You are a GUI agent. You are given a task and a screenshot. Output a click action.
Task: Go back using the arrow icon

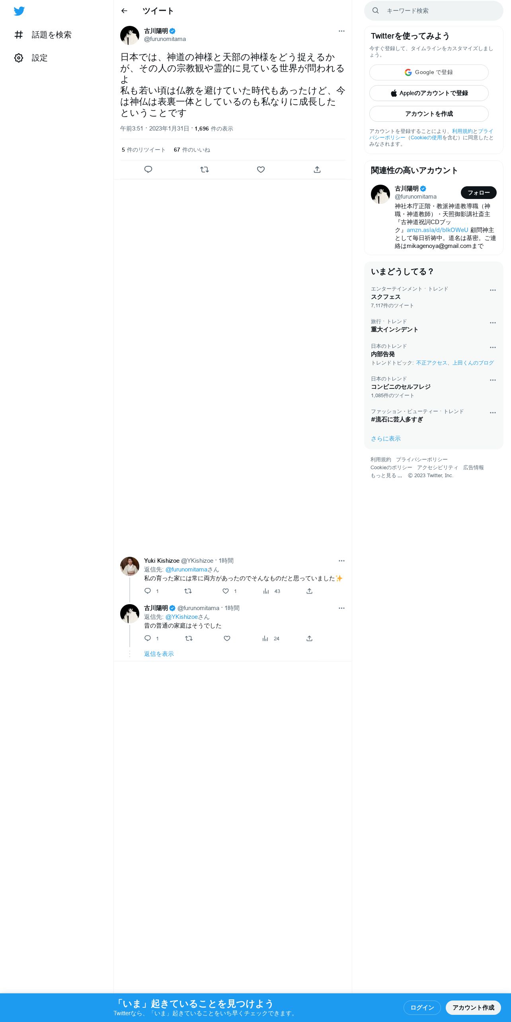point(124,11)
